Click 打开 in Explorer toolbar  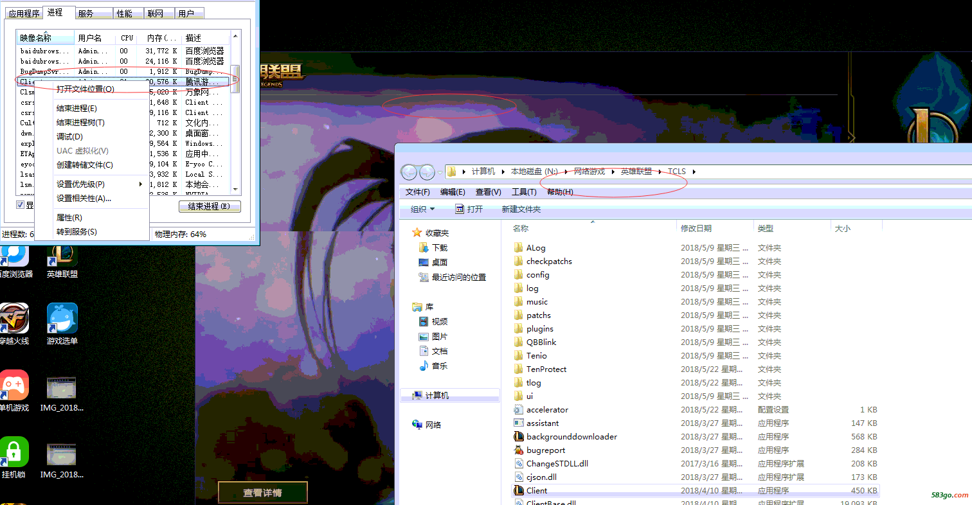pos(469,209)
